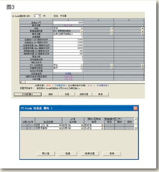Viewport: 159px width, 172px height.
Task: Click 检查 in the network parameter window
Action: [x=67, y=94]
